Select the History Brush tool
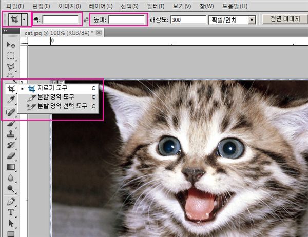 coord(11,145)
